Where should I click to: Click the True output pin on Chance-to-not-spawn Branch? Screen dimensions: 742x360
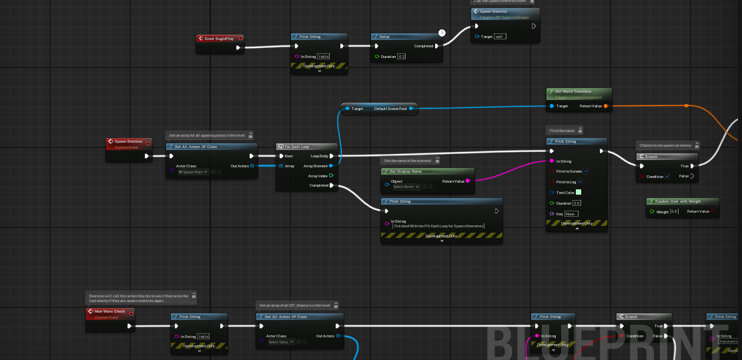693,166
